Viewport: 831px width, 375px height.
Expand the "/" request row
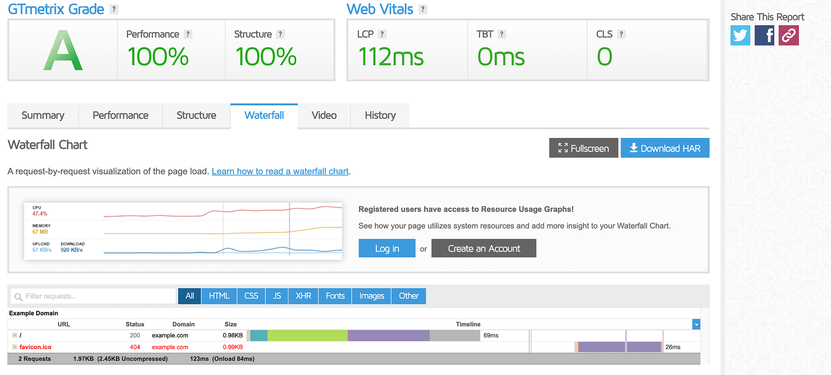tap(15, 335)
